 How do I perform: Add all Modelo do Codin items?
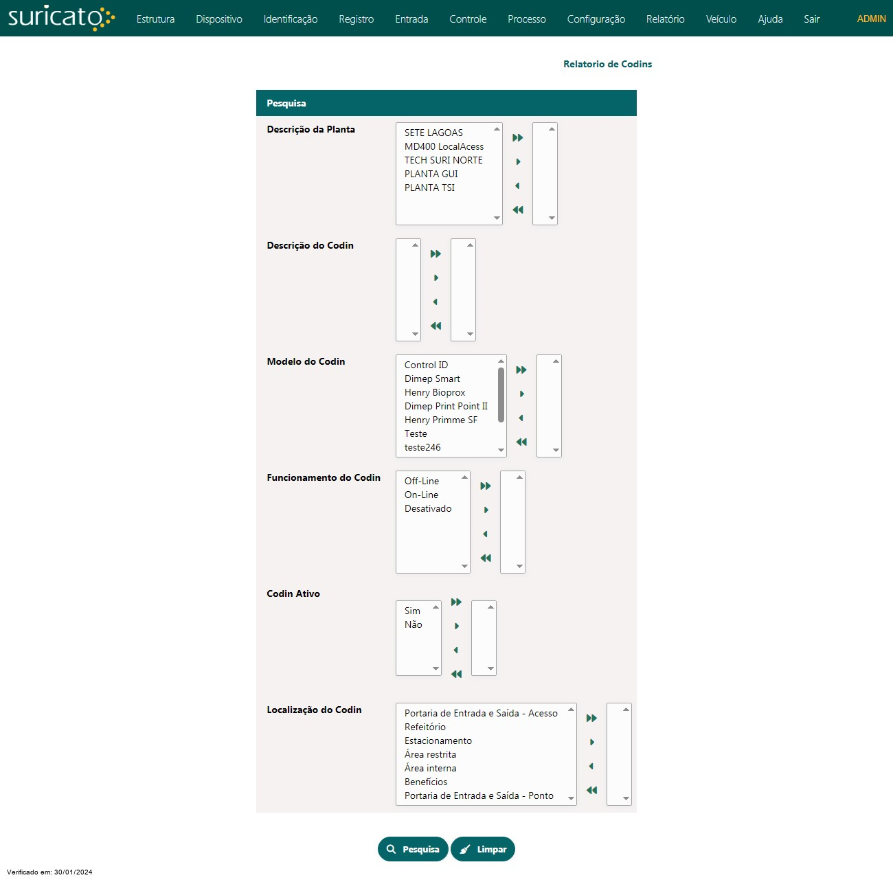tap(521, 370)
